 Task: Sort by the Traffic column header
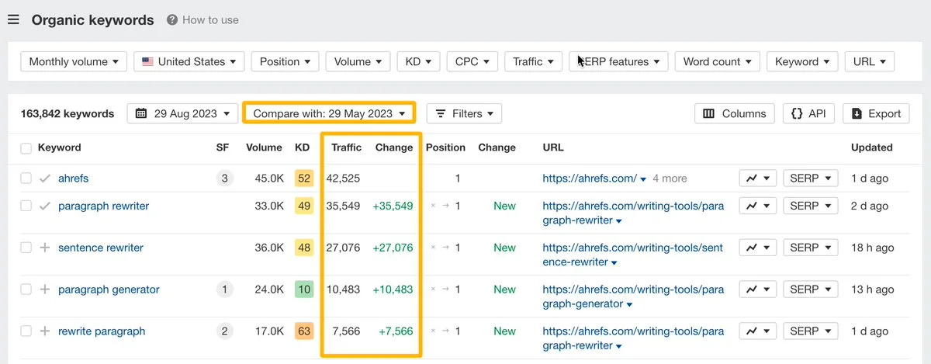pyautogui.click(x=346, y=147)
